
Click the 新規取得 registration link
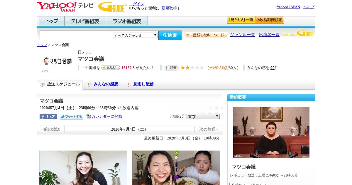(169, 8)
